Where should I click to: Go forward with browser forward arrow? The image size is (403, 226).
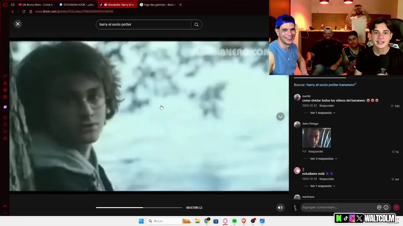(18, 12)
